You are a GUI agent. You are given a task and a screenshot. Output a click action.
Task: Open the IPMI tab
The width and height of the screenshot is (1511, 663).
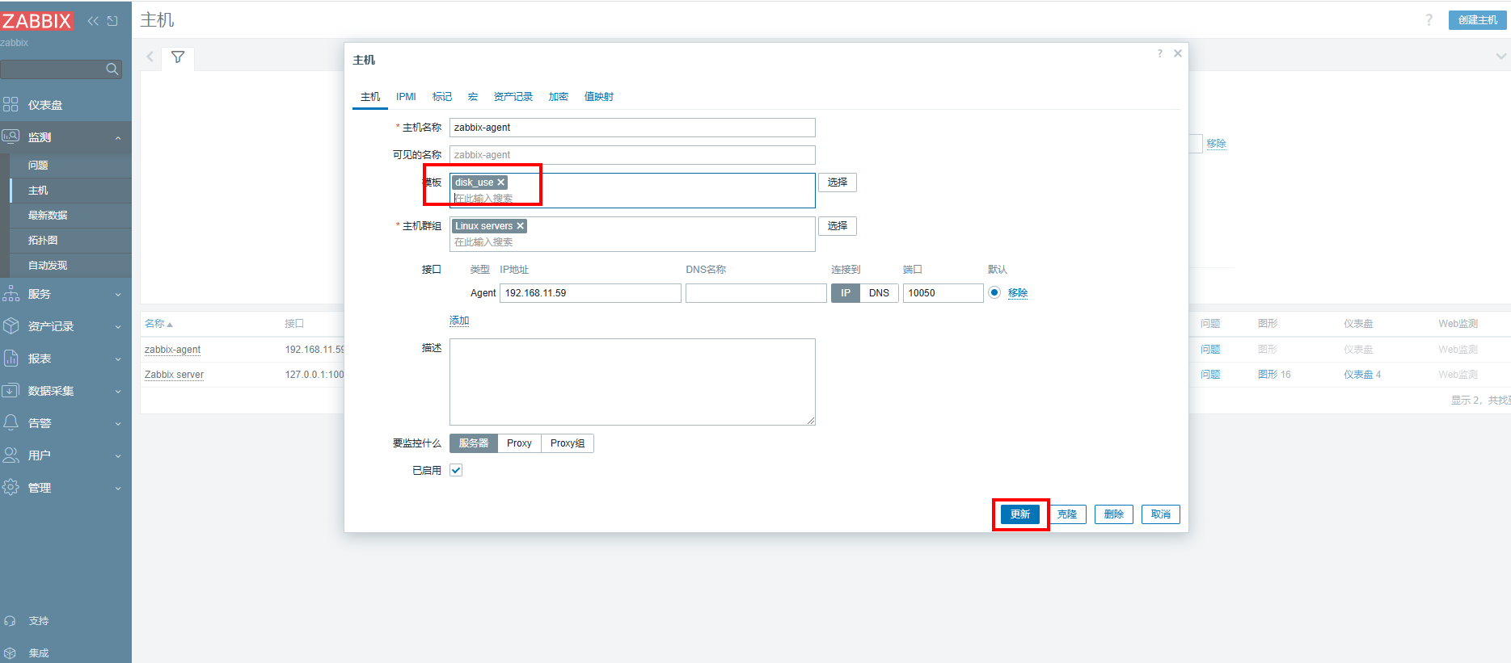point(406,97)
